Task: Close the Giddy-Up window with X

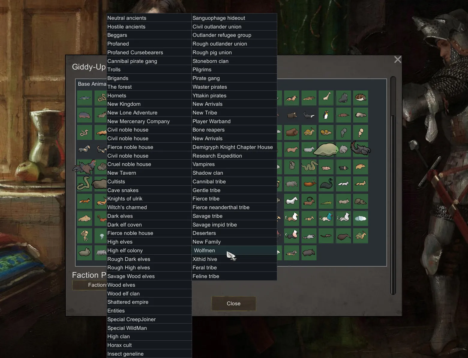Action: (x=398, y=60)
